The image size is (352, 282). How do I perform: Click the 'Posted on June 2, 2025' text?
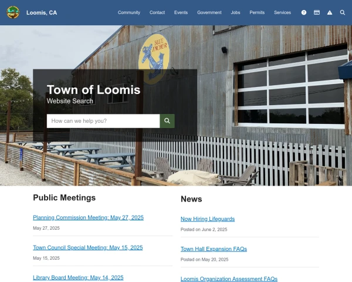(x=204, y=229)
